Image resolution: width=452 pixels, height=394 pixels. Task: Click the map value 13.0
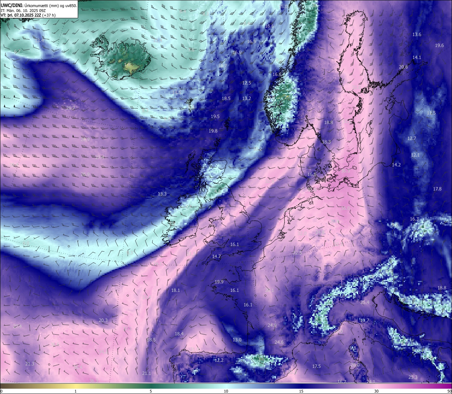(237, 340)
